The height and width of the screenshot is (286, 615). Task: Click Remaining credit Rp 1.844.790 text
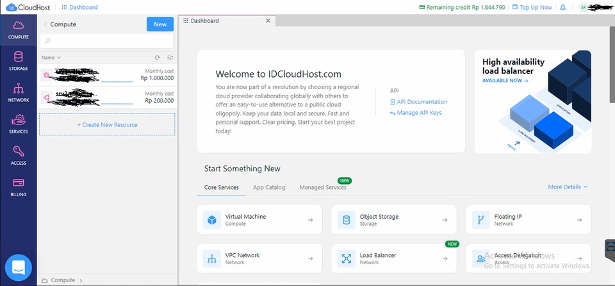pos(466,7)
